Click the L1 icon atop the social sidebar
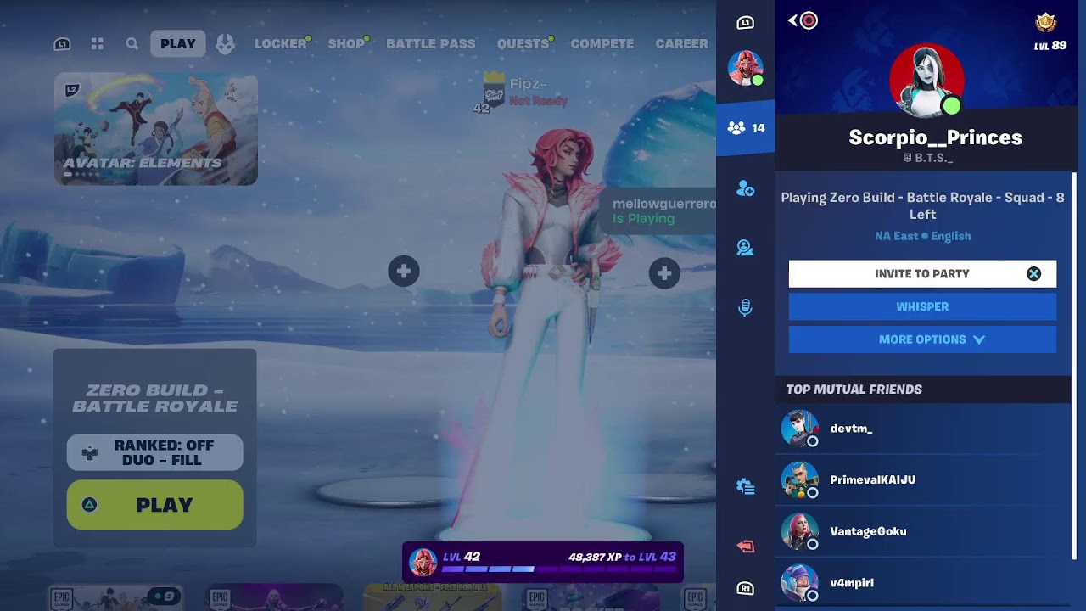 click(x=745, y=23)
